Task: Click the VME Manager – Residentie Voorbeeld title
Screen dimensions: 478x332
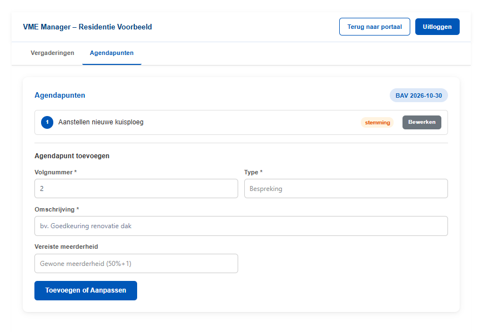Action: (88, 27)
